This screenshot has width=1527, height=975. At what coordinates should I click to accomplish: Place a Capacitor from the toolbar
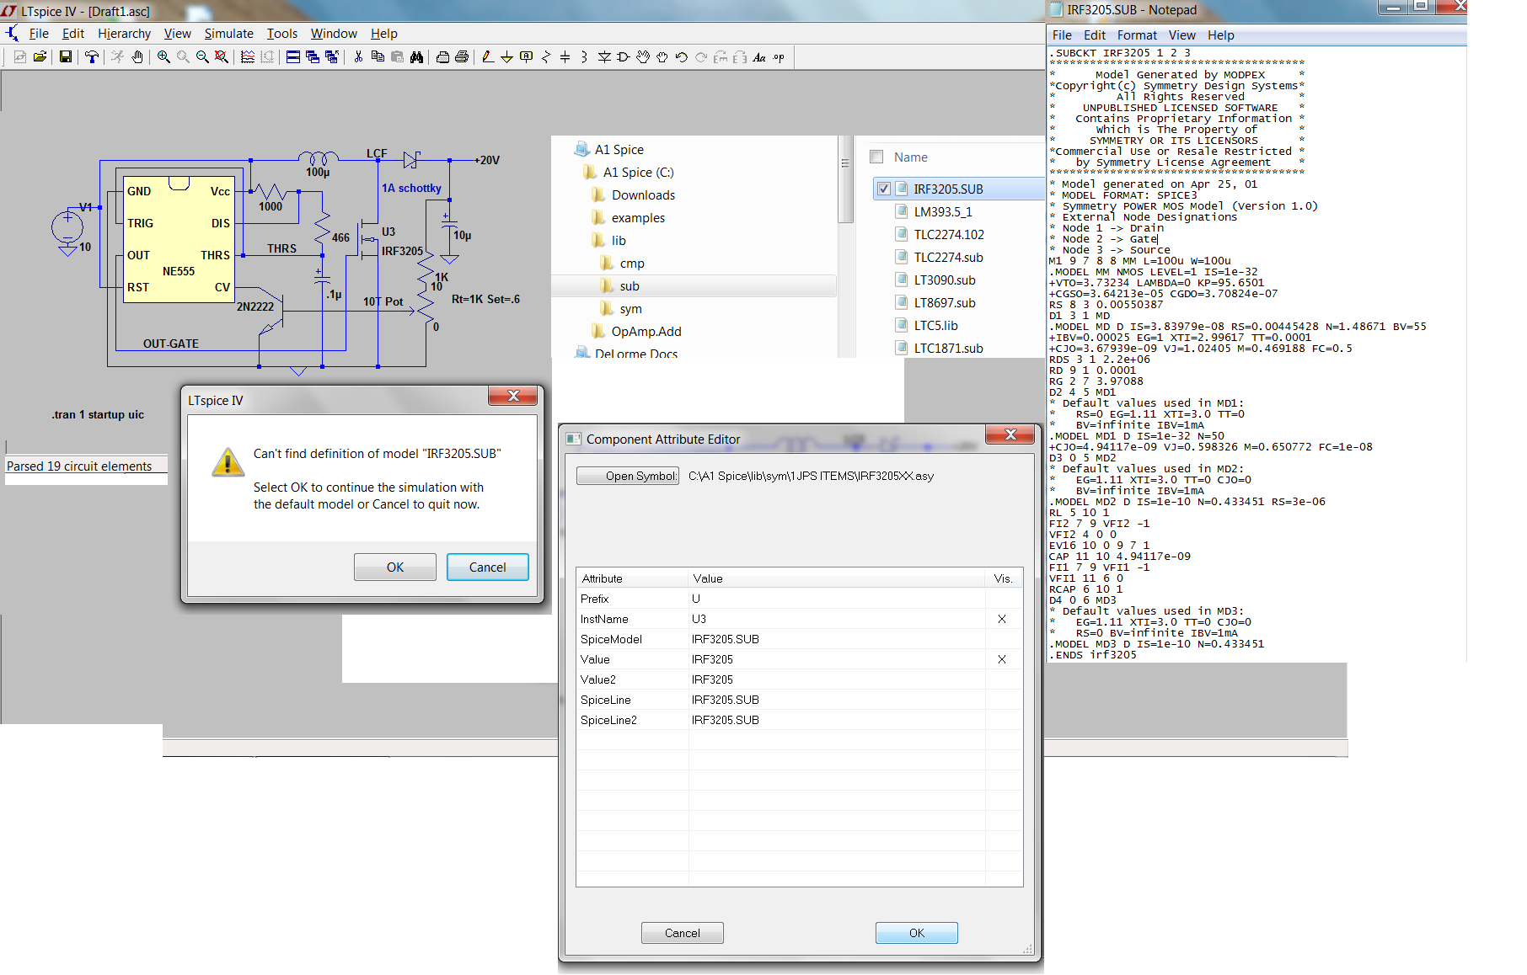tap(565, 56)
